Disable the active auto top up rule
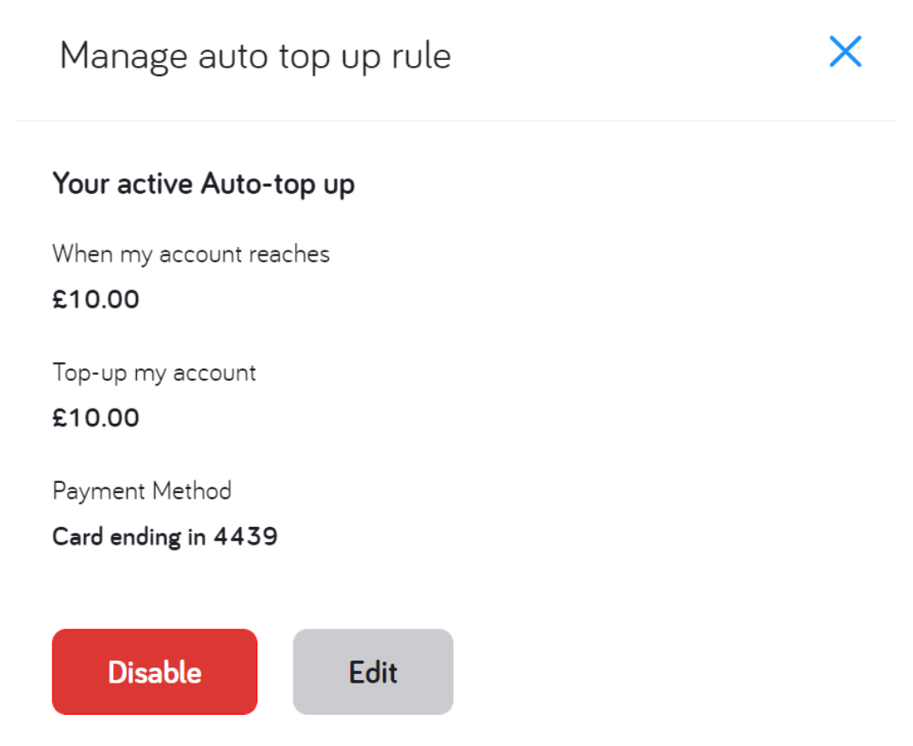The width and height of the screenshot is (913, 746). [155, 672]
